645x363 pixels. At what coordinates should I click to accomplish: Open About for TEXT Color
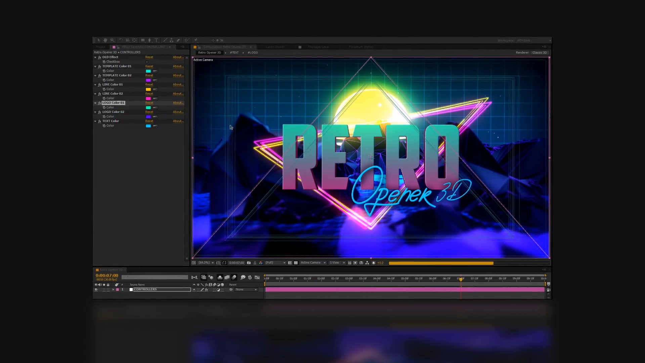[x=178, y=121]
